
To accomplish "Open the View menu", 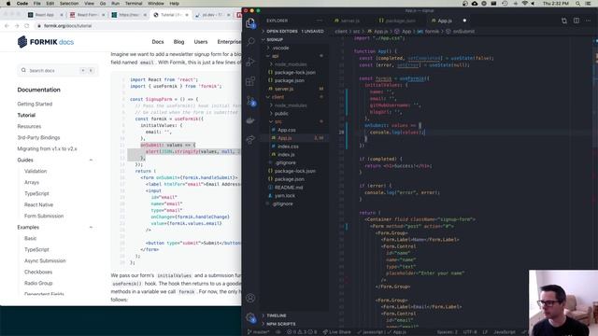I will point(90,4).
